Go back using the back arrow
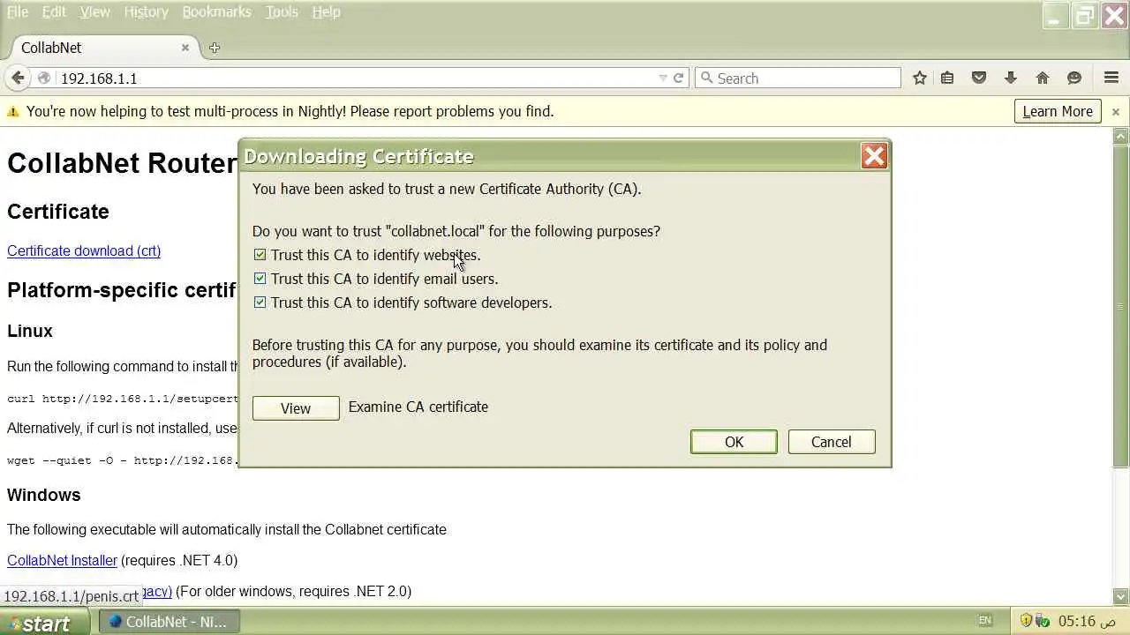 click(x=18, y=78)
